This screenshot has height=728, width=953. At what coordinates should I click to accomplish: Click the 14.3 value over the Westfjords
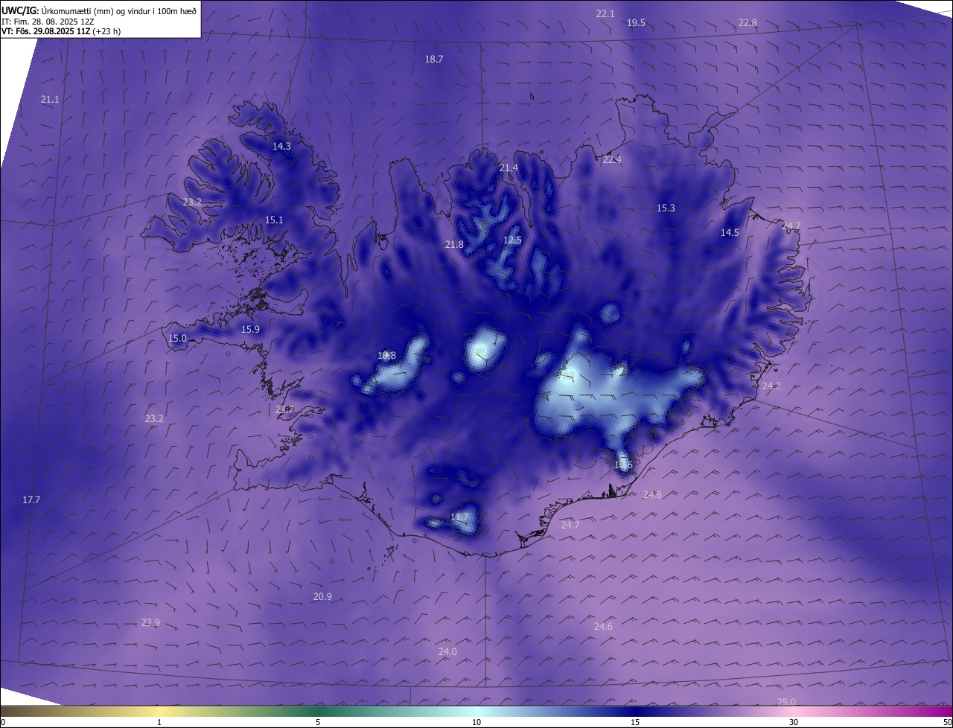pyautogui.click(x=281, y=147)
